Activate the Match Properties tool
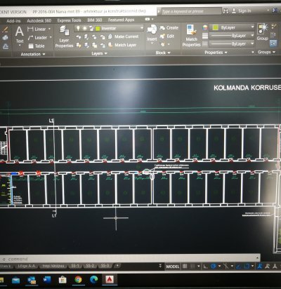 tap(192, 36)
